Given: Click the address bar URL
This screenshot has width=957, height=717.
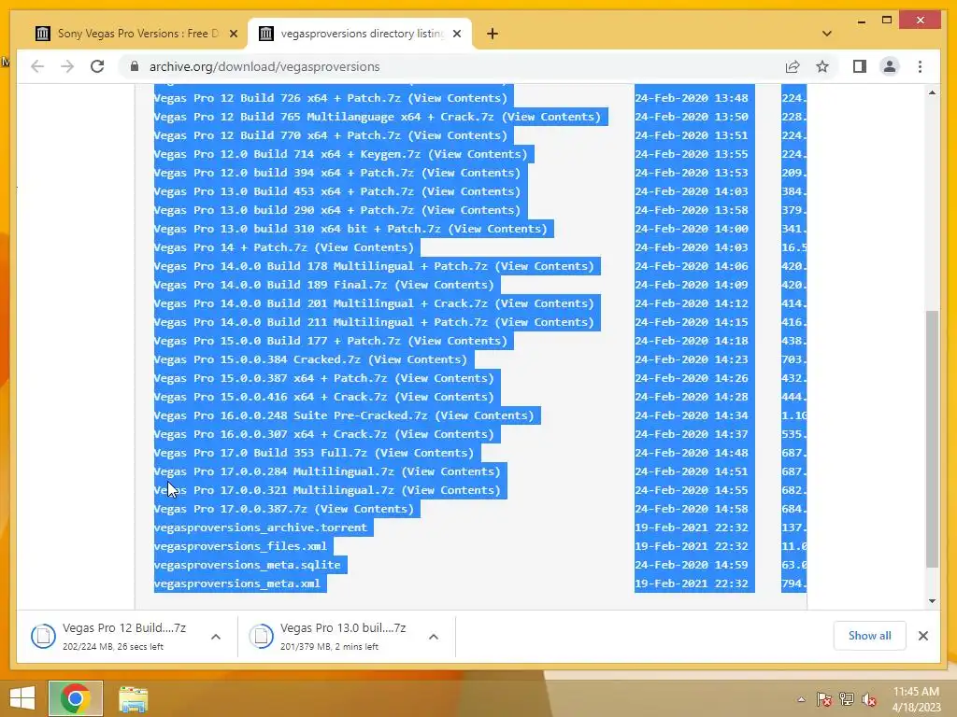Looking at the screenshot, I should pyautogui.click(x=264, y=66).
